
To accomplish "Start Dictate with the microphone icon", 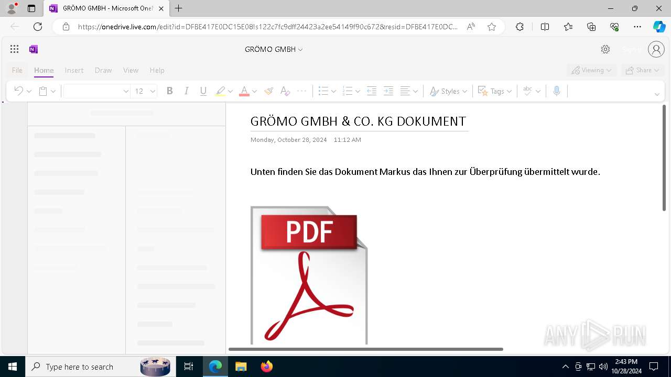I will coord(557,91).
